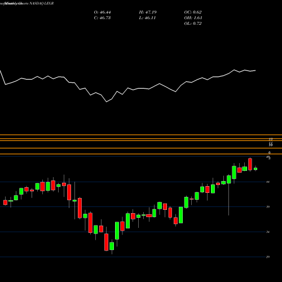
Task: Select the low value 'L: 46.11'
Action: click(x=147, y=18)
